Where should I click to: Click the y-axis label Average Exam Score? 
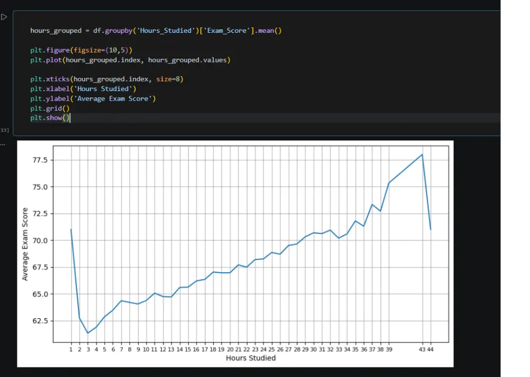pyautogui.click(x=25, y=244)
